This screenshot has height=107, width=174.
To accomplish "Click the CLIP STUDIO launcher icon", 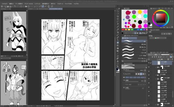I will [2, 6].
